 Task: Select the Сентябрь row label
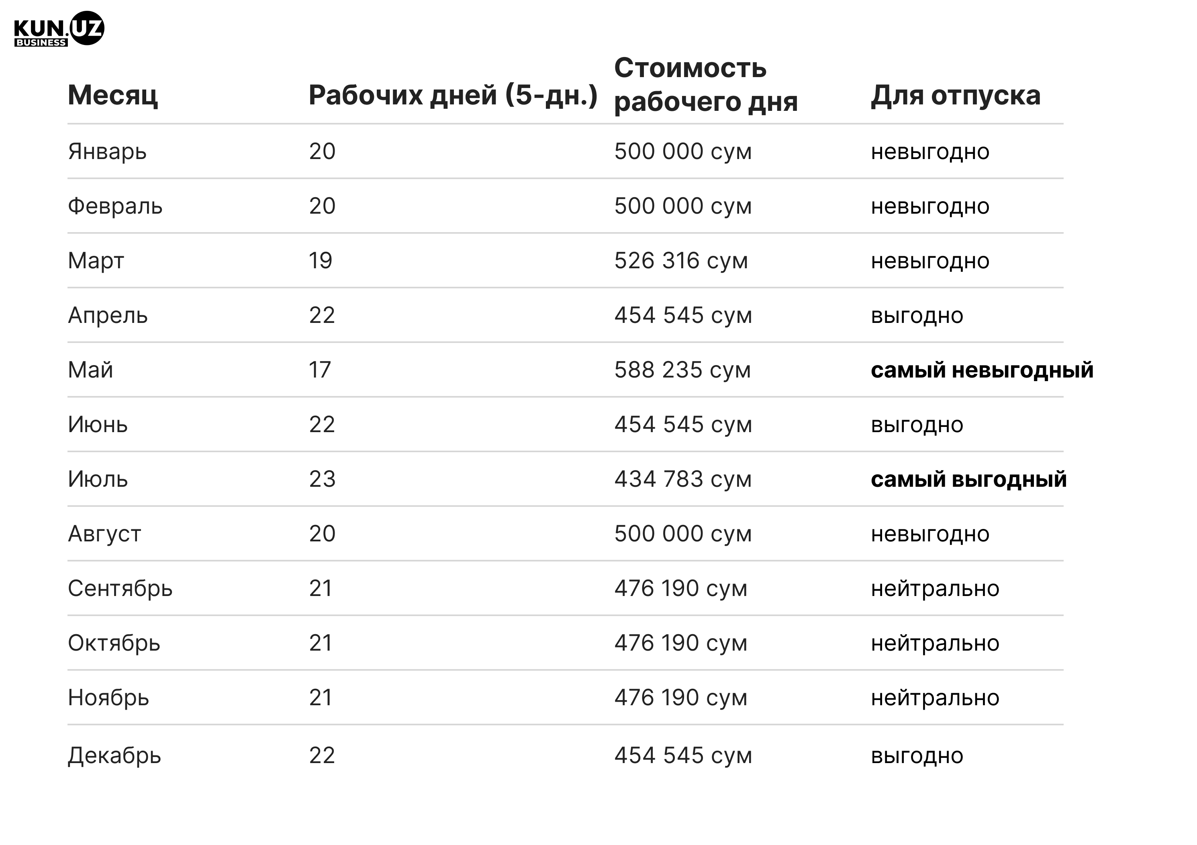coord(121,588)
